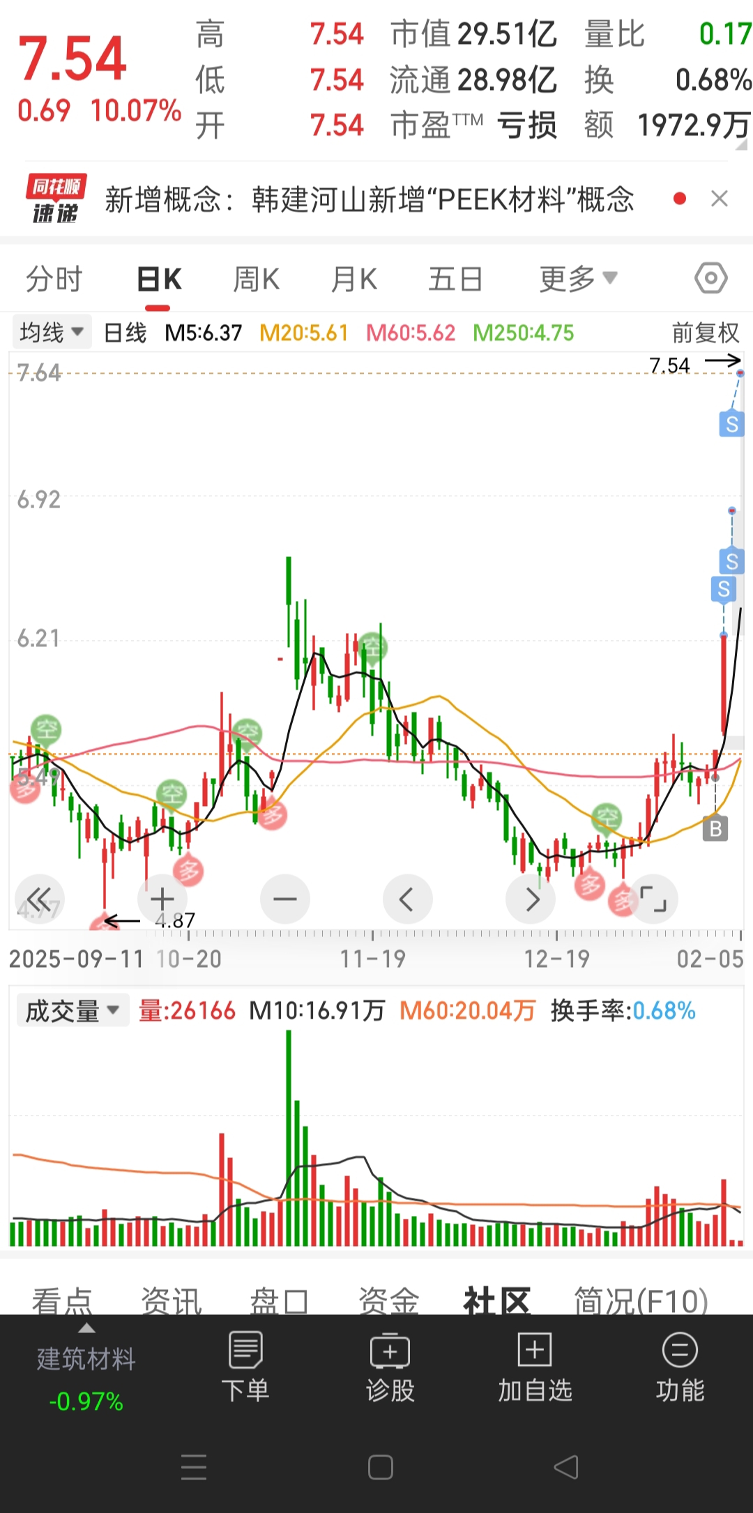Move chart left with left chevron
This screenshot has height=1513, width=753.
[407, 899]
